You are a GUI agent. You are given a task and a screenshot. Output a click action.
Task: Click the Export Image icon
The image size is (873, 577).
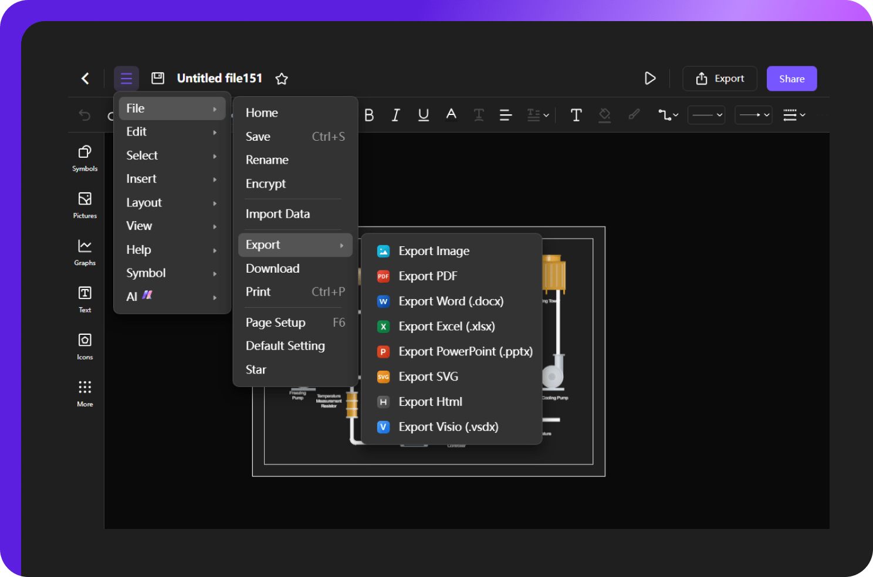click(x=383, y=251)
